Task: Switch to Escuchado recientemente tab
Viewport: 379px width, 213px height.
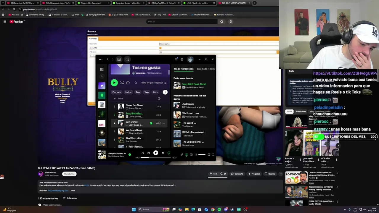Action: [x=206, y=69]
